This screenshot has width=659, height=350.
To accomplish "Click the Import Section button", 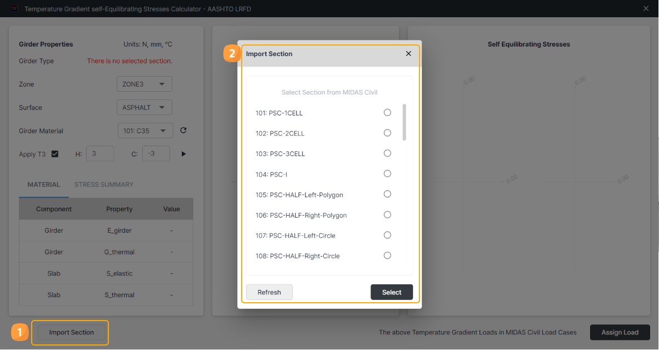I will (72, 332).
